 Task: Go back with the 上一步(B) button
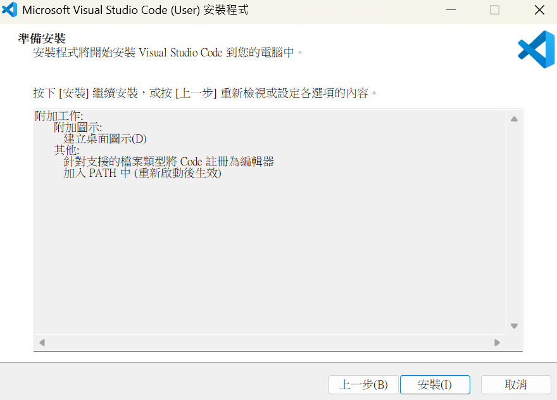(363, 384)
